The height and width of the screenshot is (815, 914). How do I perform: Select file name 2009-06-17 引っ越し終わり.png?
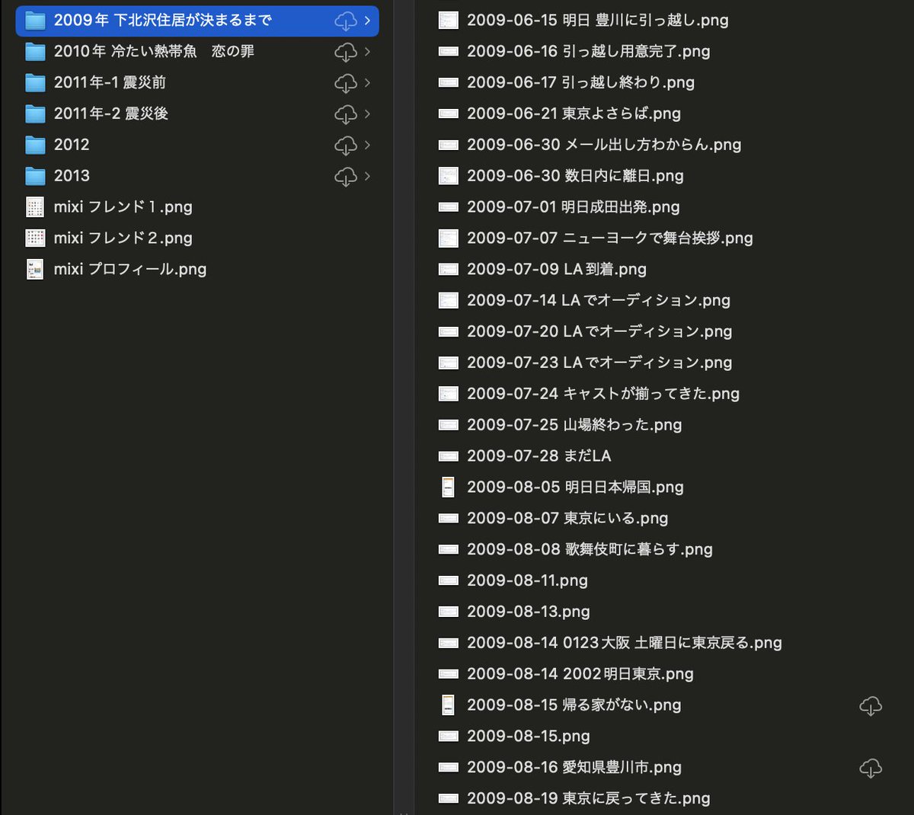point(580,82)
